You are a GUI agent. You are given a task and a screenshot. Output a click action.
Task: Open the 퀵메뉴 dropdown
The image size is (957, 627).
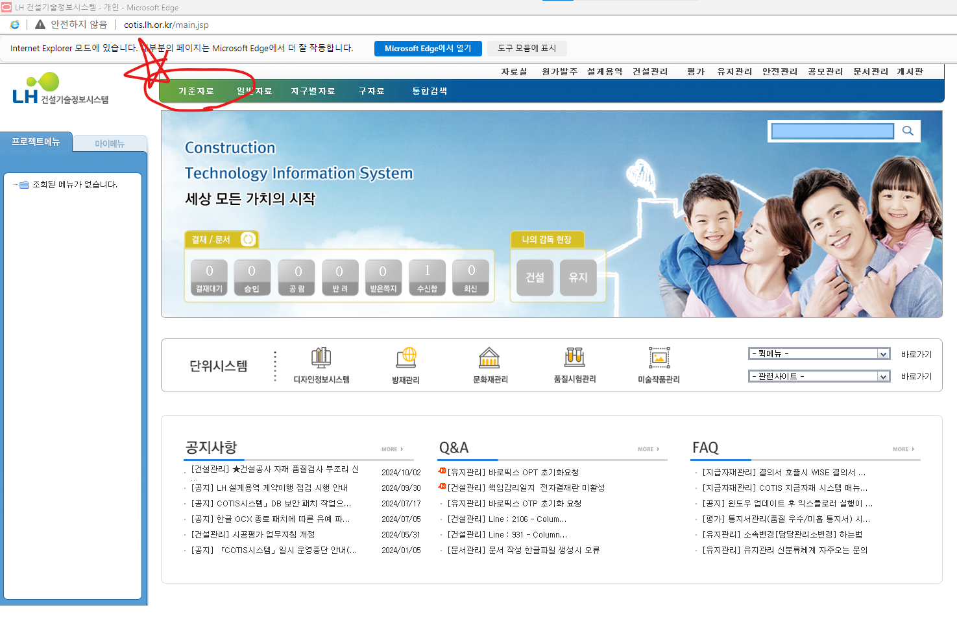(x=819, y=353)
